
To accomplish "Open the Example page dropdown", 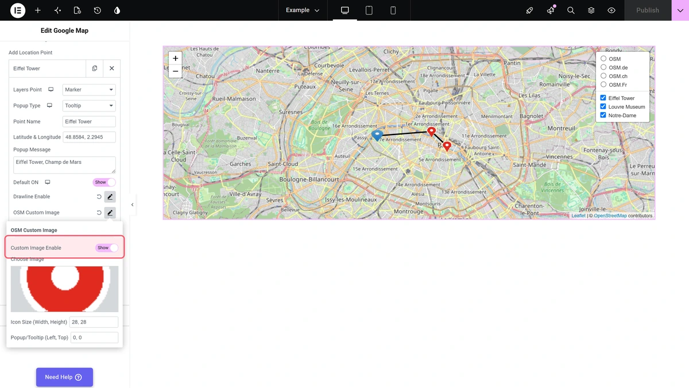I will (303, 10).
